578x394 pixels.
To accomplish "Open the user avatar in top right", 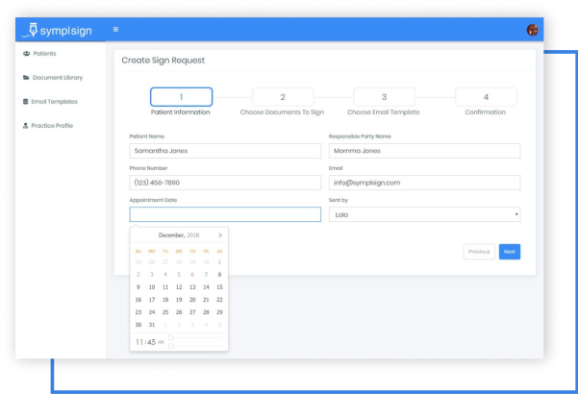I will (532, 30).
